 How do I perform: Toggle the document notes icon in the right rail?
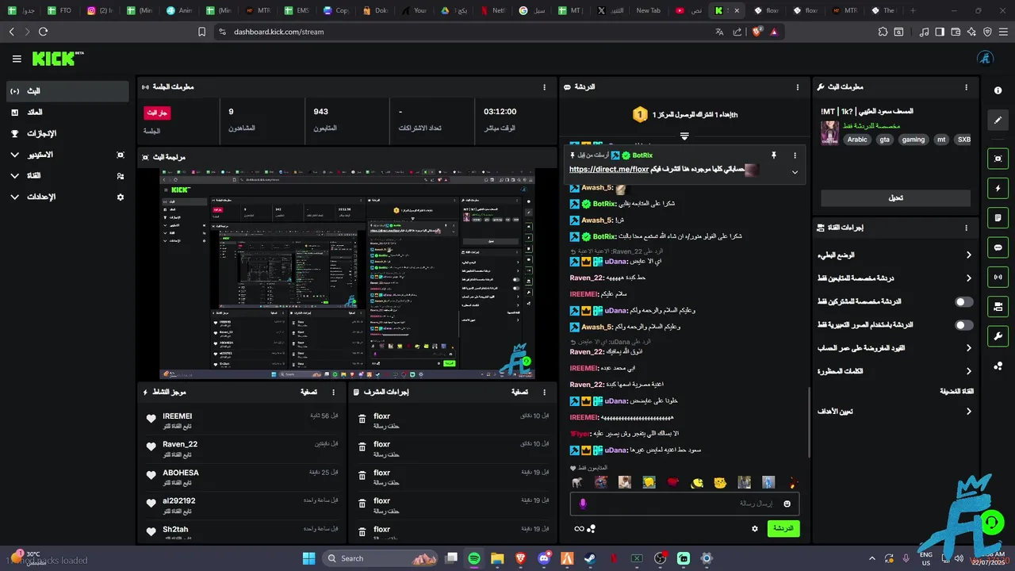click(998, 217)
